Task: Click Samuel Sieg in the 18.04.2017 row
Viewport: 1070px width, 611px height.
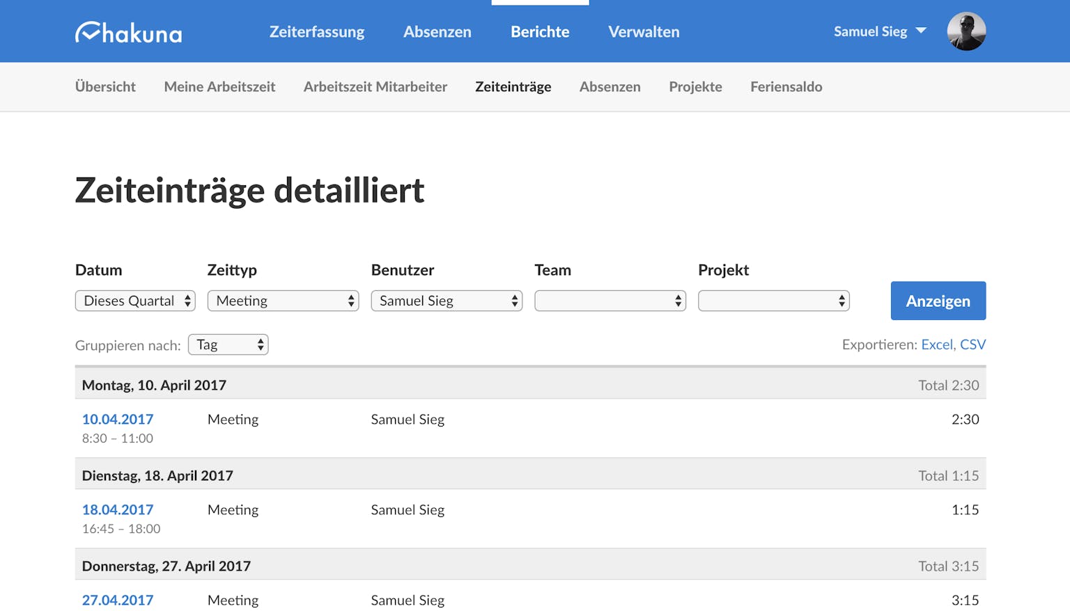Action: coord(408,509)
